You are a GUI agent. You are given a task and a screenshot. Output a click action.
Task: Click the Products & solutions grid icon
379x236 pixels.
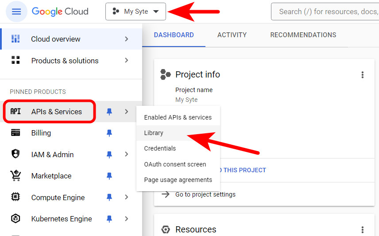pyautogui.click(x=15, y=60)
